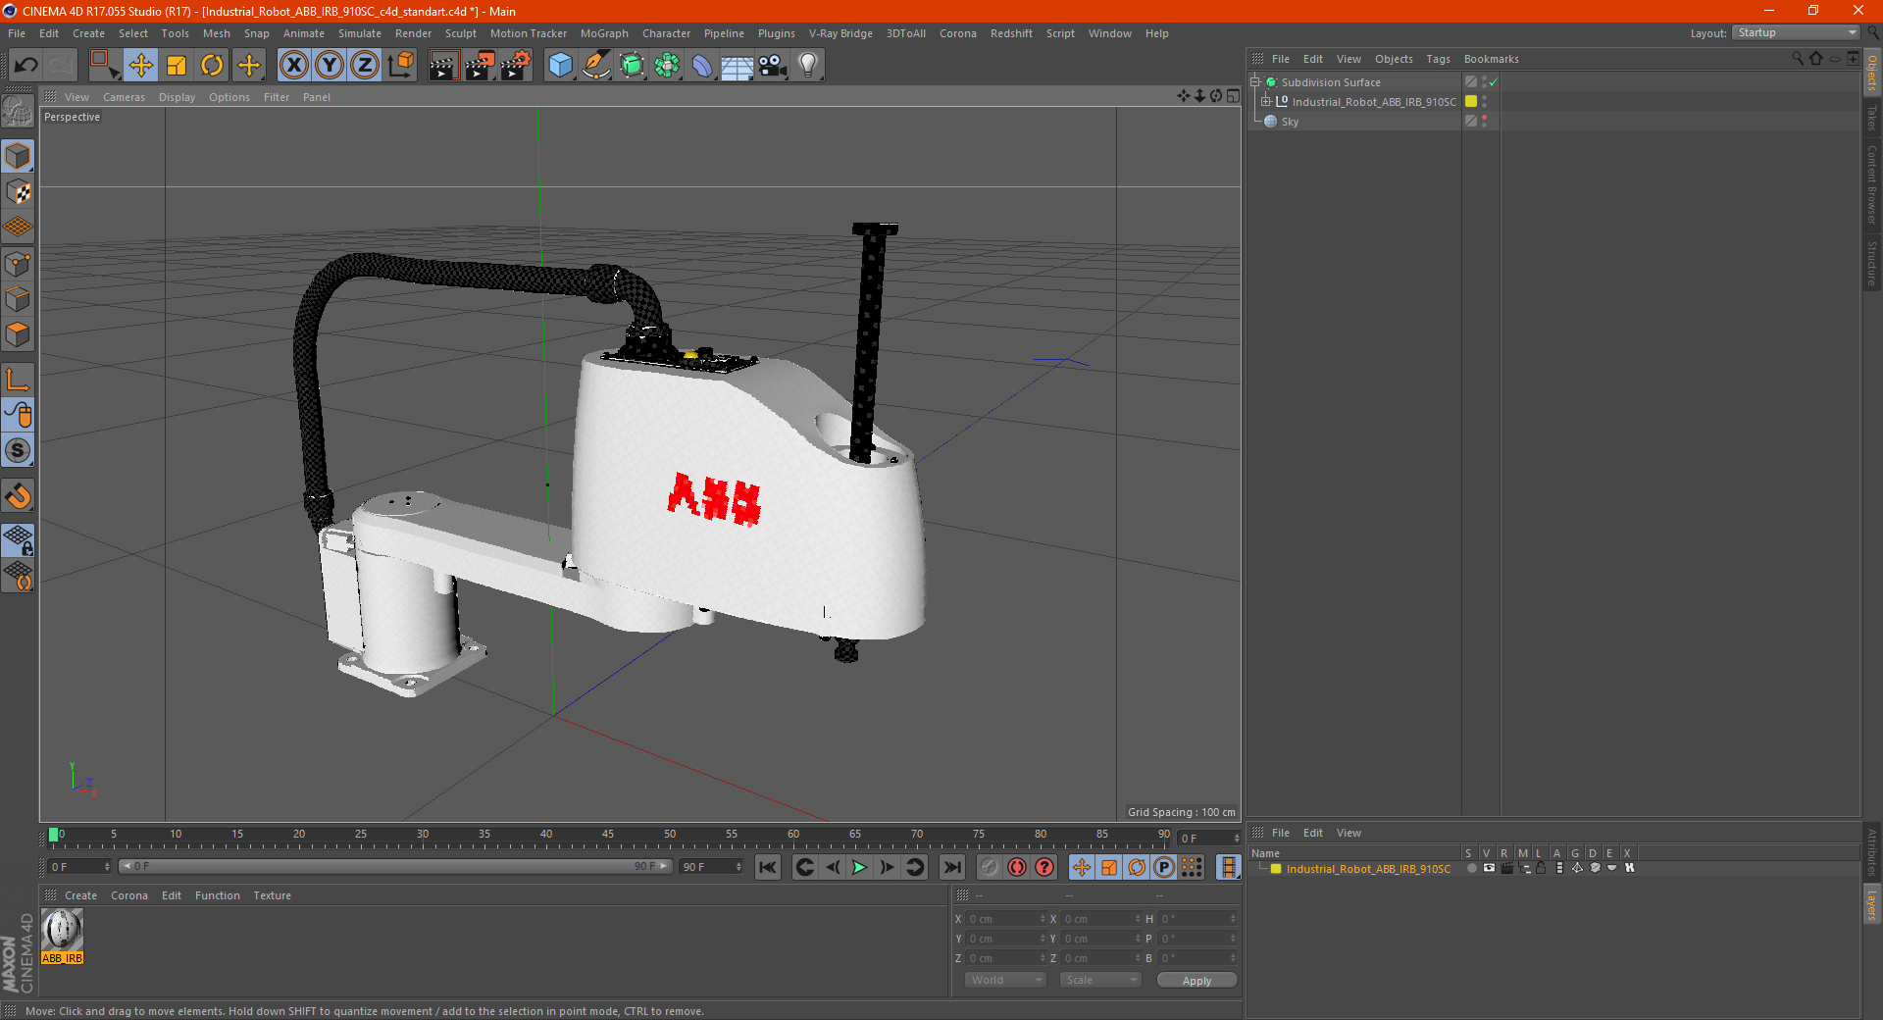Play the animation forward
The image size is (1883, 1020).
point(859,867)
